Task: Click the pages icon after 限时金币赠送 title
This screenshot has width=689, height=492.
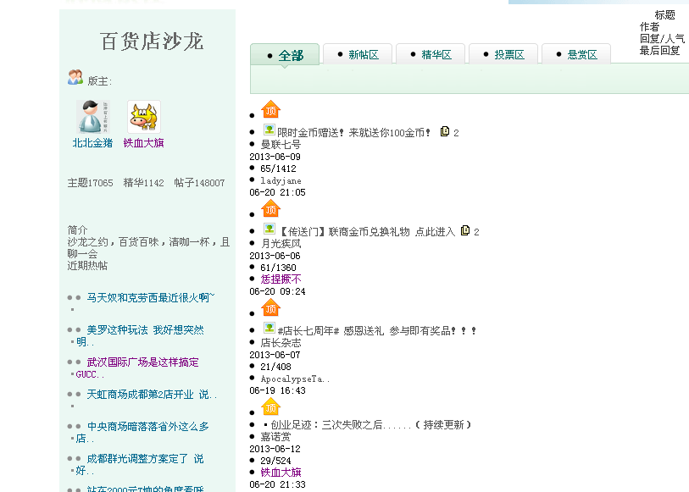Action: (x=445, y=131)
